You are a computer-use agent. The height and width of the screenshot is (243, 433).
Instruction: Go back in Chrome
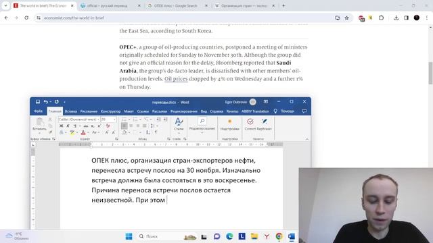(6, 18)
